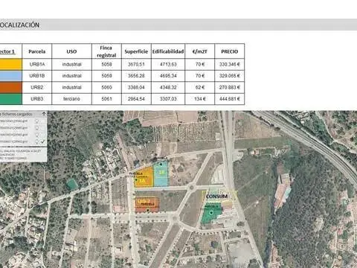Click edificabilidad value '4713,63'
Viewport: 357px width, 268px height.
coord(168,64)
